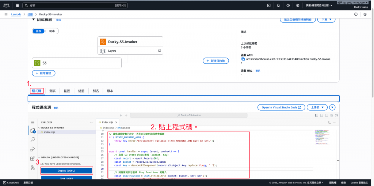This screenshot has height=186, width=374.
Task: Toggle the primary sidebar layout icon
Action: (317, 115)
